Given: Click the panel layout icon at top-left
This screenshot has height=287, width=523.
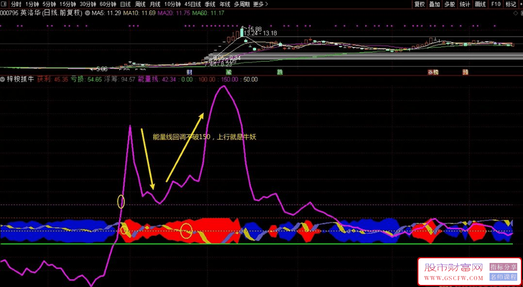Looking at the screenshot, I should coord(4,4).
